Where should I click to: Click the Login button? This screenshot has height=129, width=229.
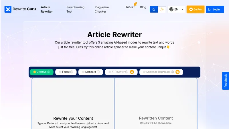click(215, 9)
